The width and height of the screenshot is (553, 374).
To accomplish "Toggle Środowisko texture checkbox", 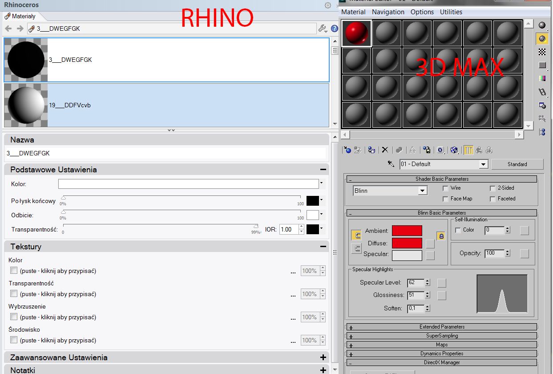I will click(14, 340).
